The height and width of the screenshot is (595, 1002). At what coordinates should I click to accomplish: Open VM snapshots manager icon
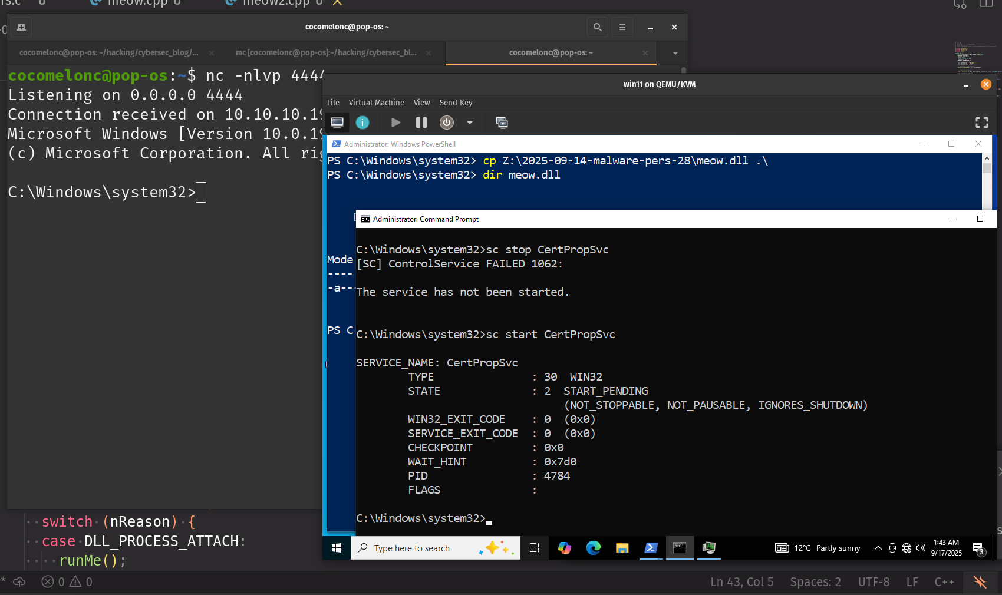click(502, 123)
